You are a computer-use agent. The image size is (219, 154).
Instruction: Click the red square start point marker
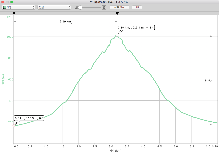pyautogui.click(x=14, y=126)
